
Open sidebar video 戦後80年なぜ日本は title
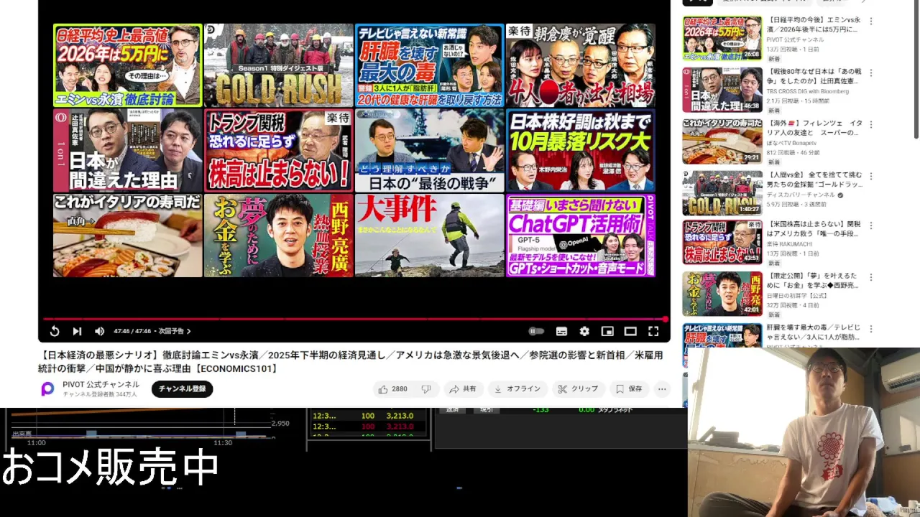pos(814,76)
